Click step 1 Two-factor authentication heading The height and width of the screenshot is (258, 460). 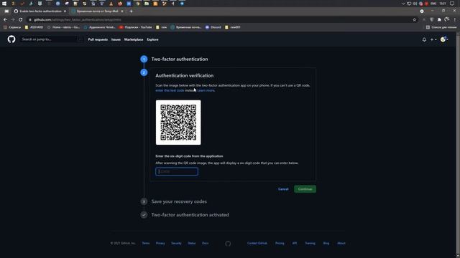[180, 59]
